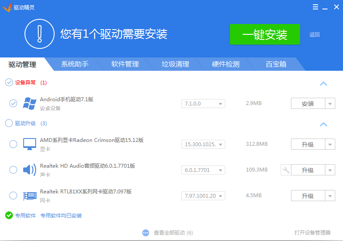Screen dimensions: 343x241
Task: Click the Windows logo icon for Android driver
Action: pos(30,103)
